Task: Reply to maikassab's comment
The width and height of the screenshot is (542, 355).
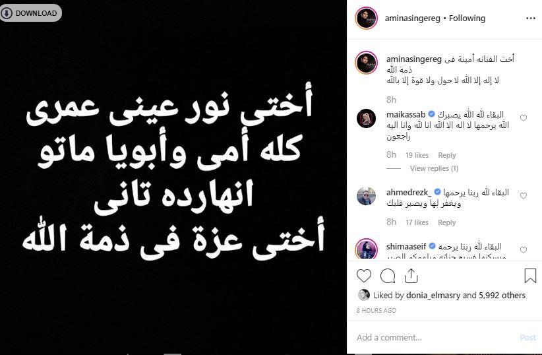Action: (x=446, y=155)
